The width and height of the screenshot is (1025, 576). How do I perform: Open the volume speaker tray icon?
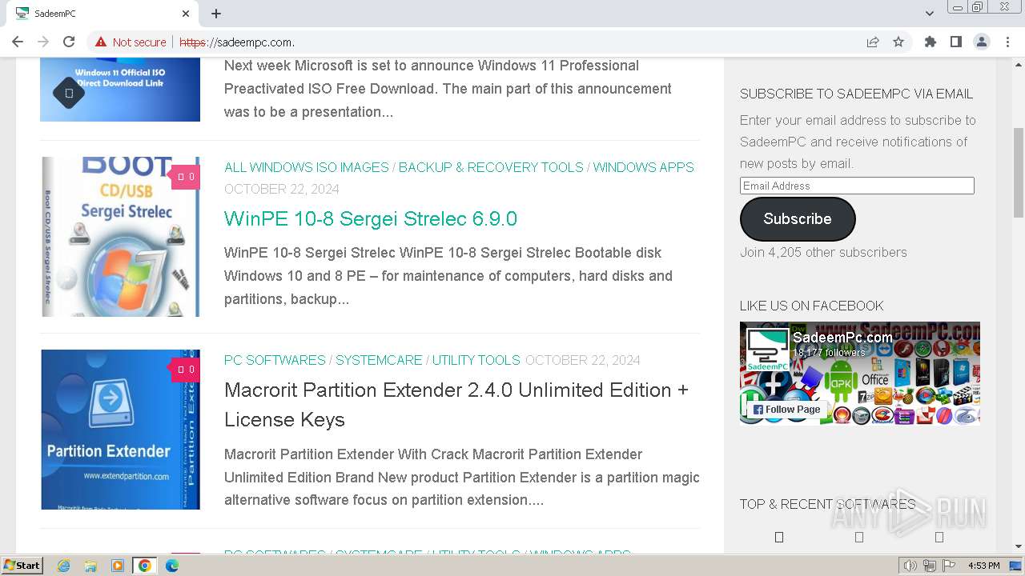coord(910,566)
